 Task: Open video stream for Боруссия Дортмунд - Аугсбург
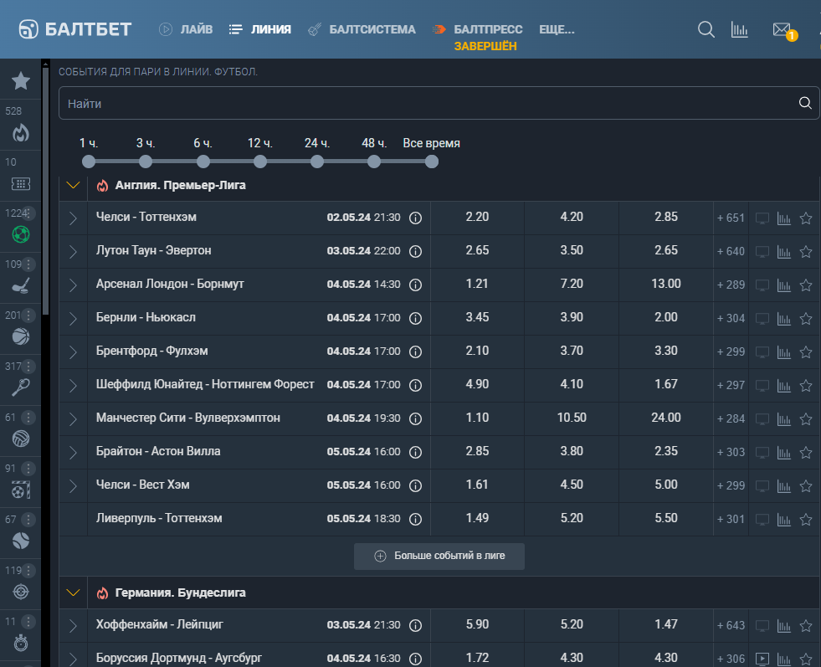click(x=762, y=659)
